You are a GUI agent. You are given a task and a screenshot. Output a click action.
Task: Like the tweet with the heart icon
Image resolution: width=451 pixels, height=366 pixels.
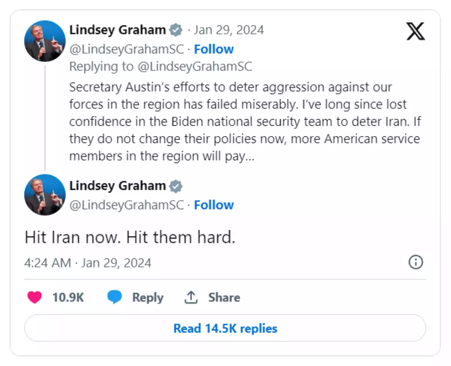point(34,297)
